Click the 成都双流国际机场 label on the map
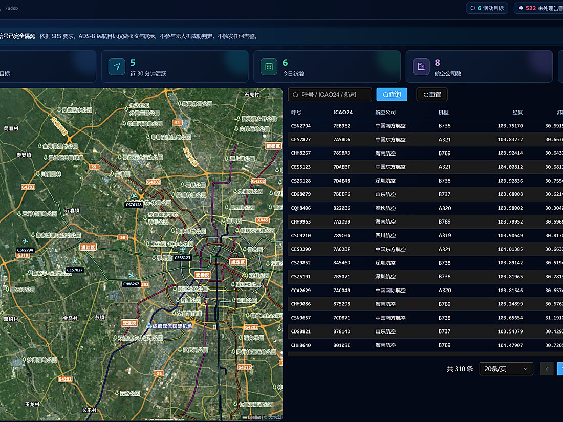563x422 pixels. (172, 326)
